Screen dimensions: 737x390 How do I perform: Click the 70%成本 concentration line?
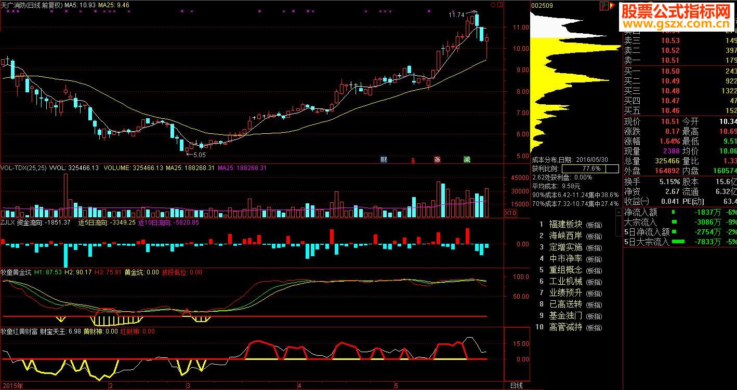pos(575,203)
